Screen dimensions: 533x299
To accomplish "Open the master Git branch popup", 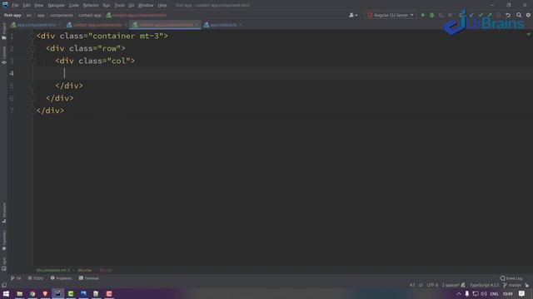I will point(512,285).
